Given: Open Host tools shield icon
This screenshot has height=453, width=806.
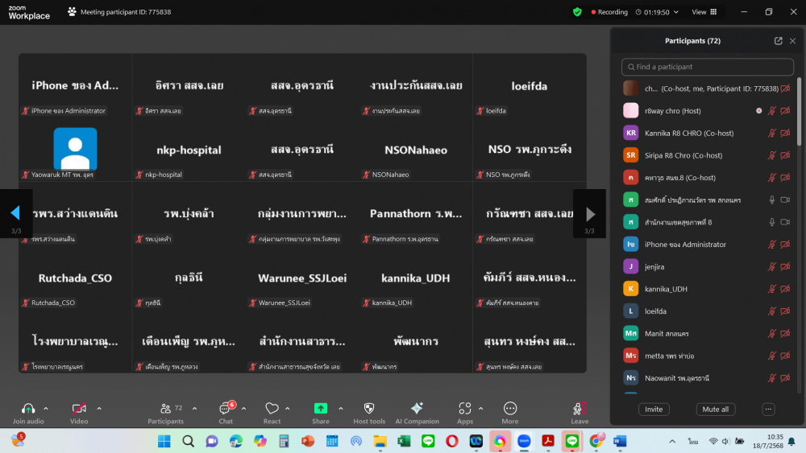Looking at the screenshot, I should pos(369,409).
